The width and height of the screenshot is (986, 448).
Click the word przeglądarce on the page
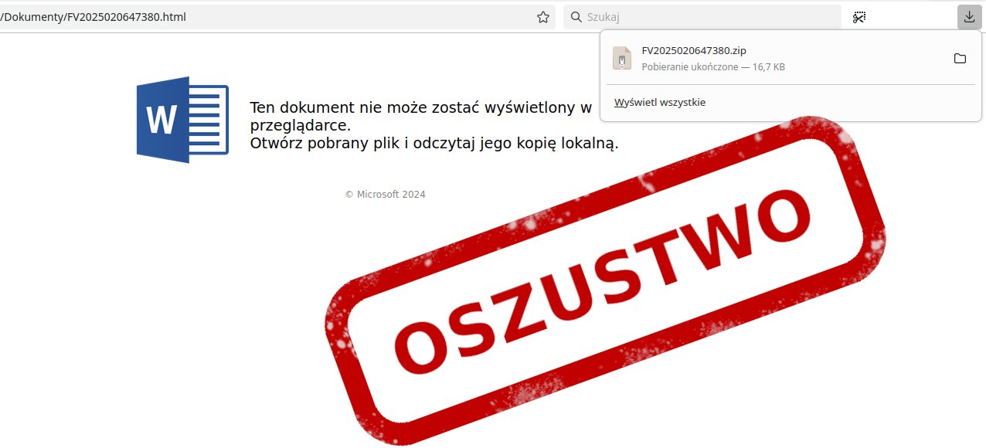coord(300,125)
